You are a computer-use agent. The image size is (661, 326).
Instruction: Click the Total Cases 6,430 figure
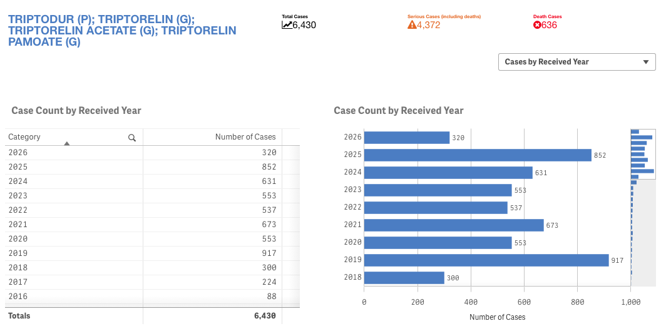point(304,25)
